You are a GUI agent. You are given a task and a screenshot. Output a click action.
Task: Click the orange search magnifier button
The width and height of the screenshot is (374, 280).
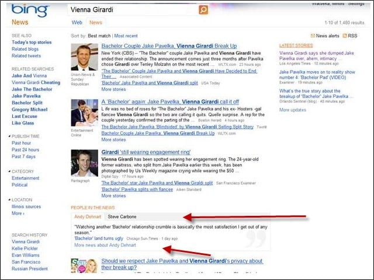click(203, 10)
